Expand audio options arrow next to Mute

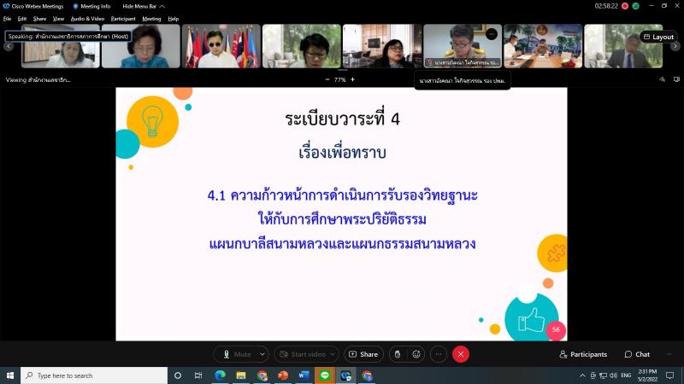(262, 354)
